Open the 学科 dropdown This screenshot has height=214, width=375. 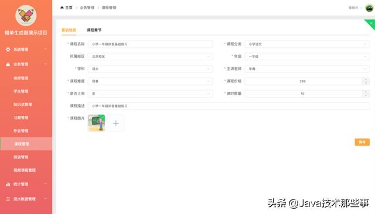point(151,69)
